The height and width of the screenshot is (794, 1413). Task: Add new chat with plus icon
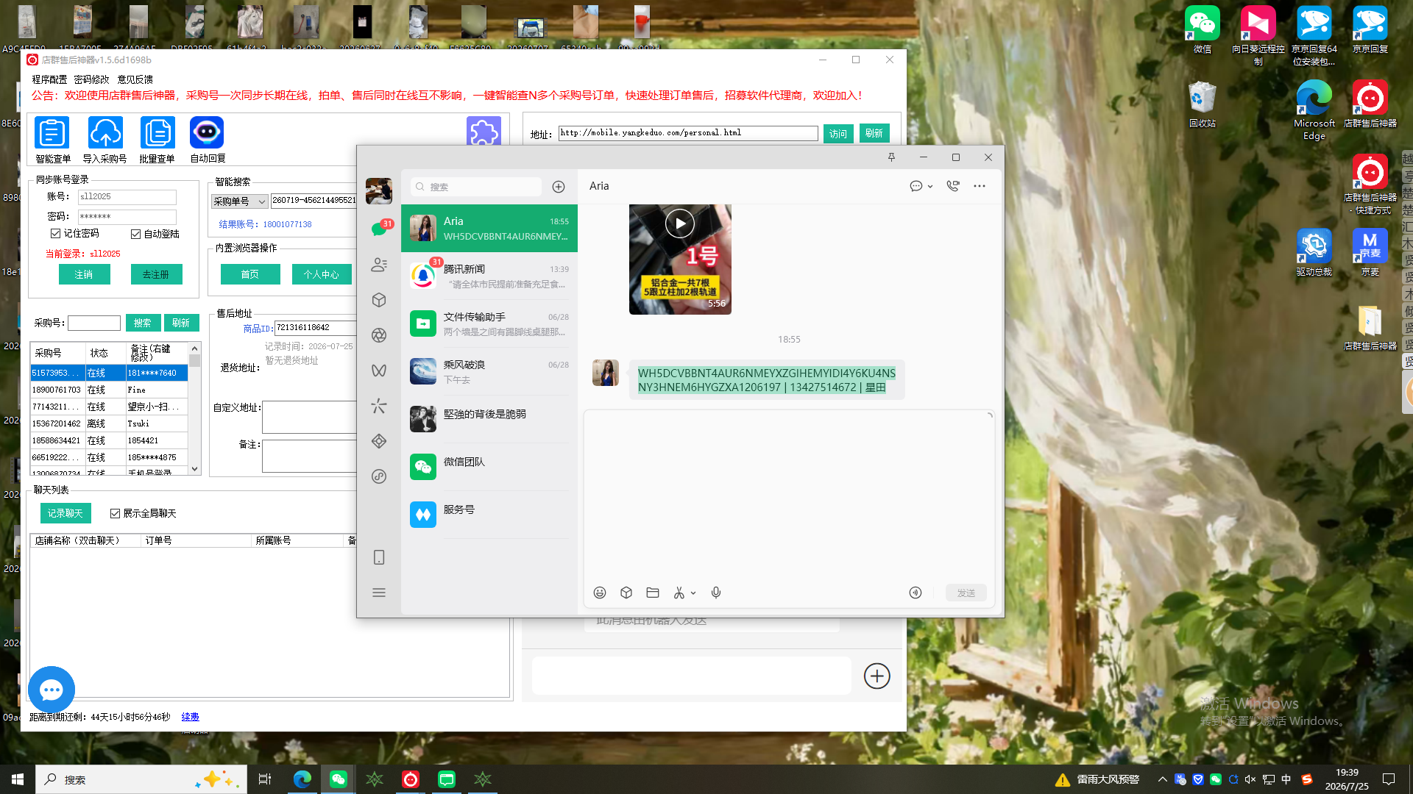pos(559,187)
